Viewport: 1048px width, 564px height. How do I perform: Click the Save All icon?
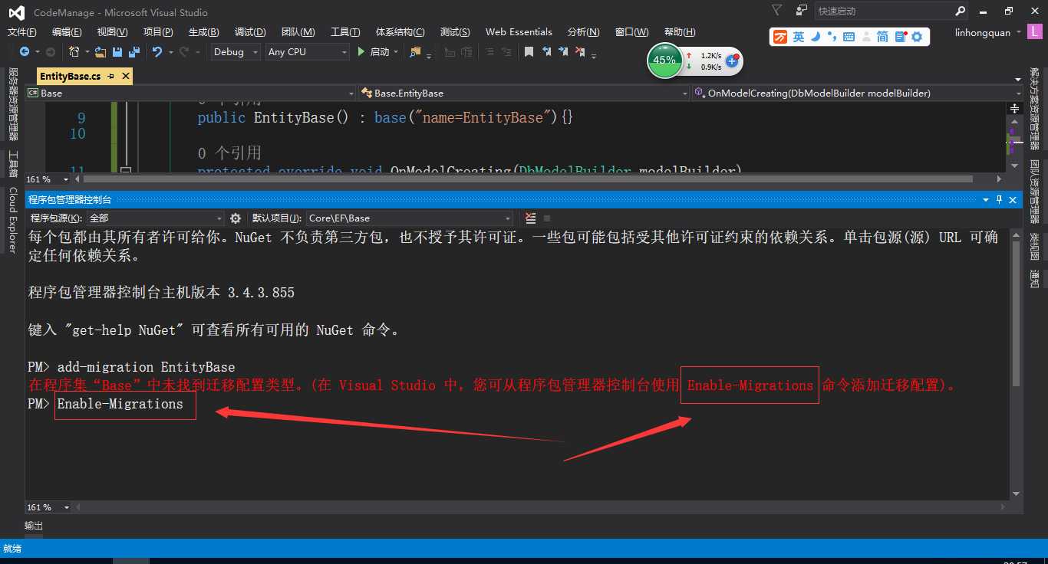(134, 52)
